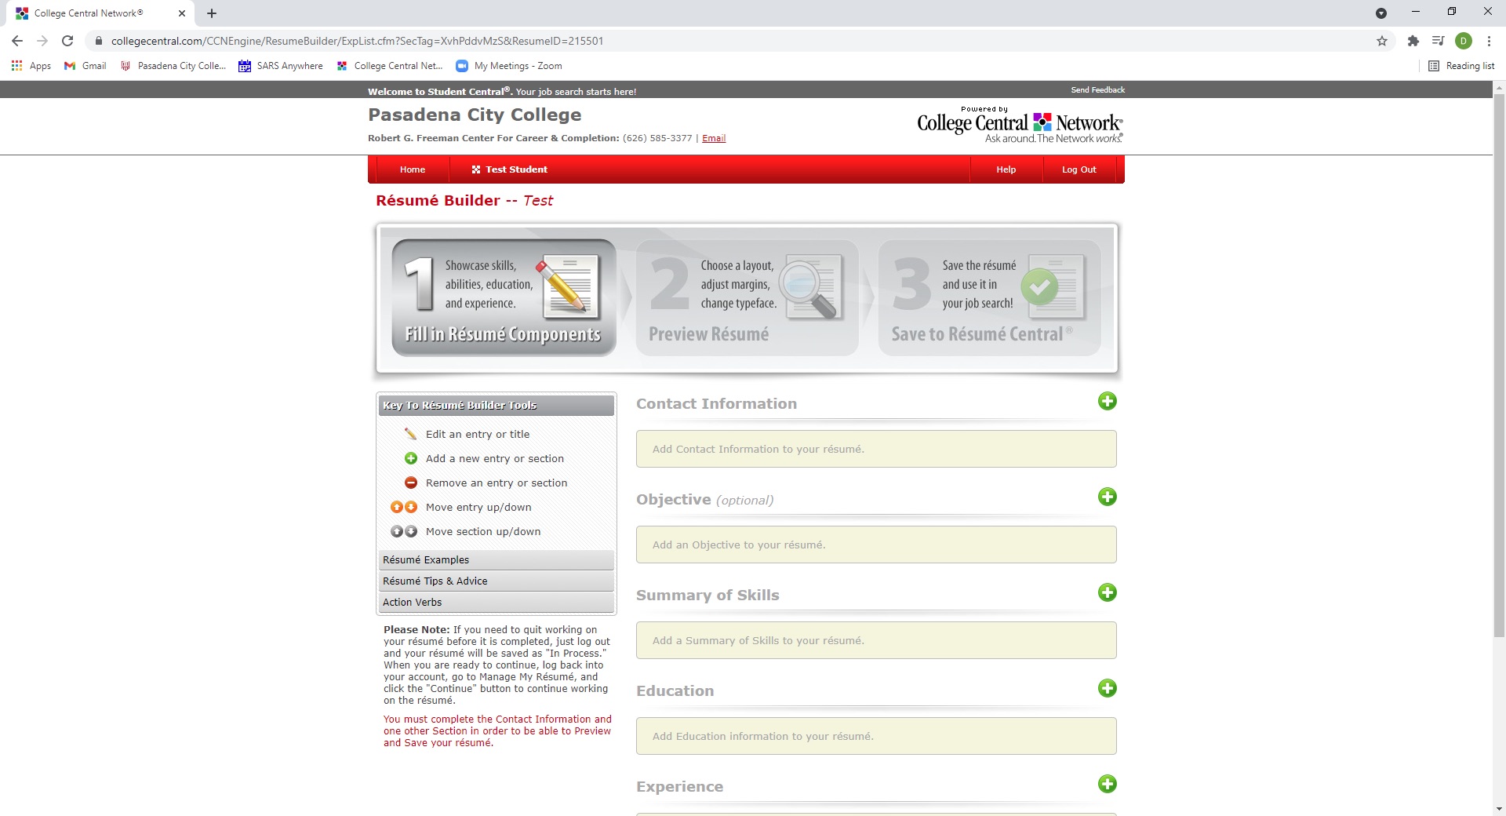Click the Add Education information box
The width and height of the screenshot is (1506, 816).
876,736
